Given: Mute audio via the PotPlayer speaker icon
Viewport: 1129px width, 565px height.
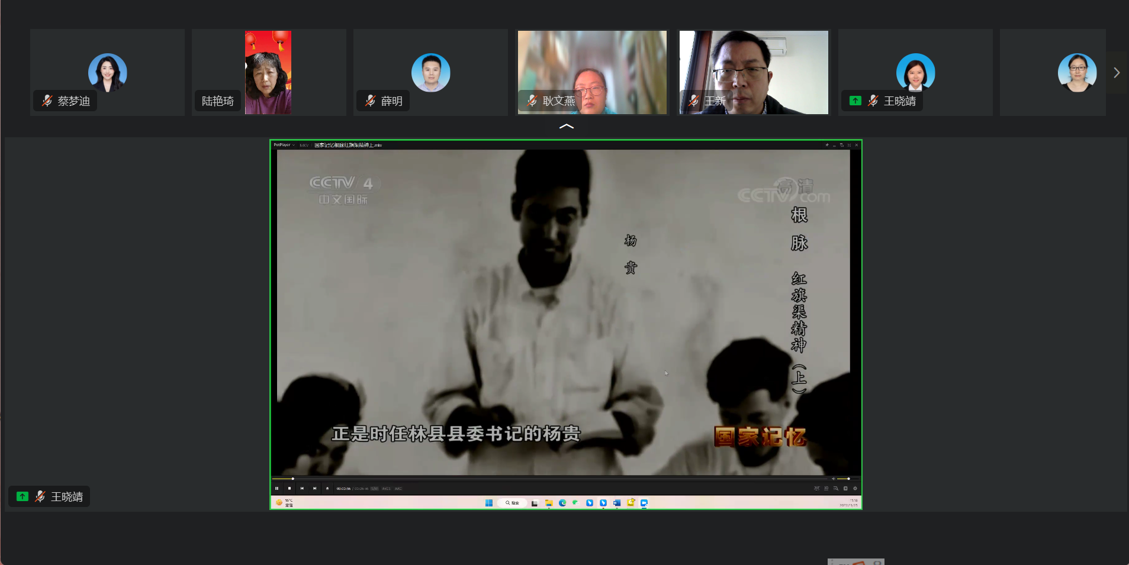Looking at the screenshot, I should (833, 479).
